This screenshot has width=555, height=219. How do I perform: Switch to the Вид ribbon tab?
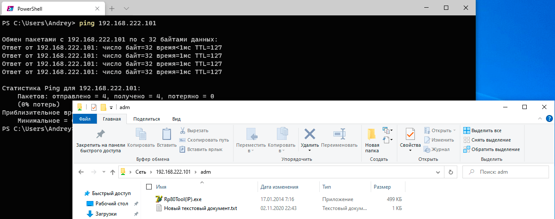(176, 119)
